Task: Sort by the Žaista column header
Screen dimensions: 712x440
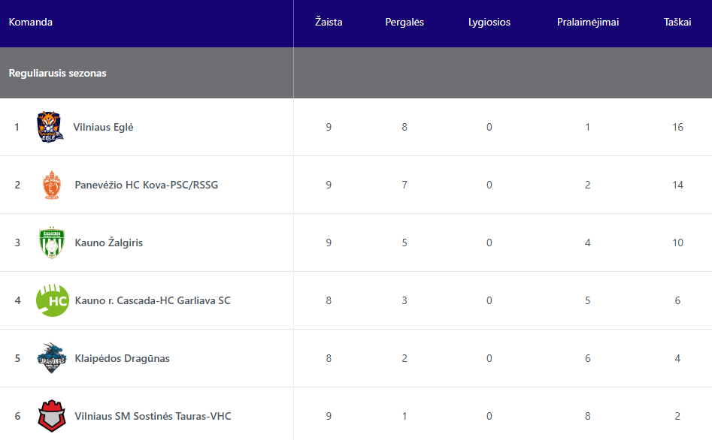Action: pyautogui.click(x=329, y=22)
